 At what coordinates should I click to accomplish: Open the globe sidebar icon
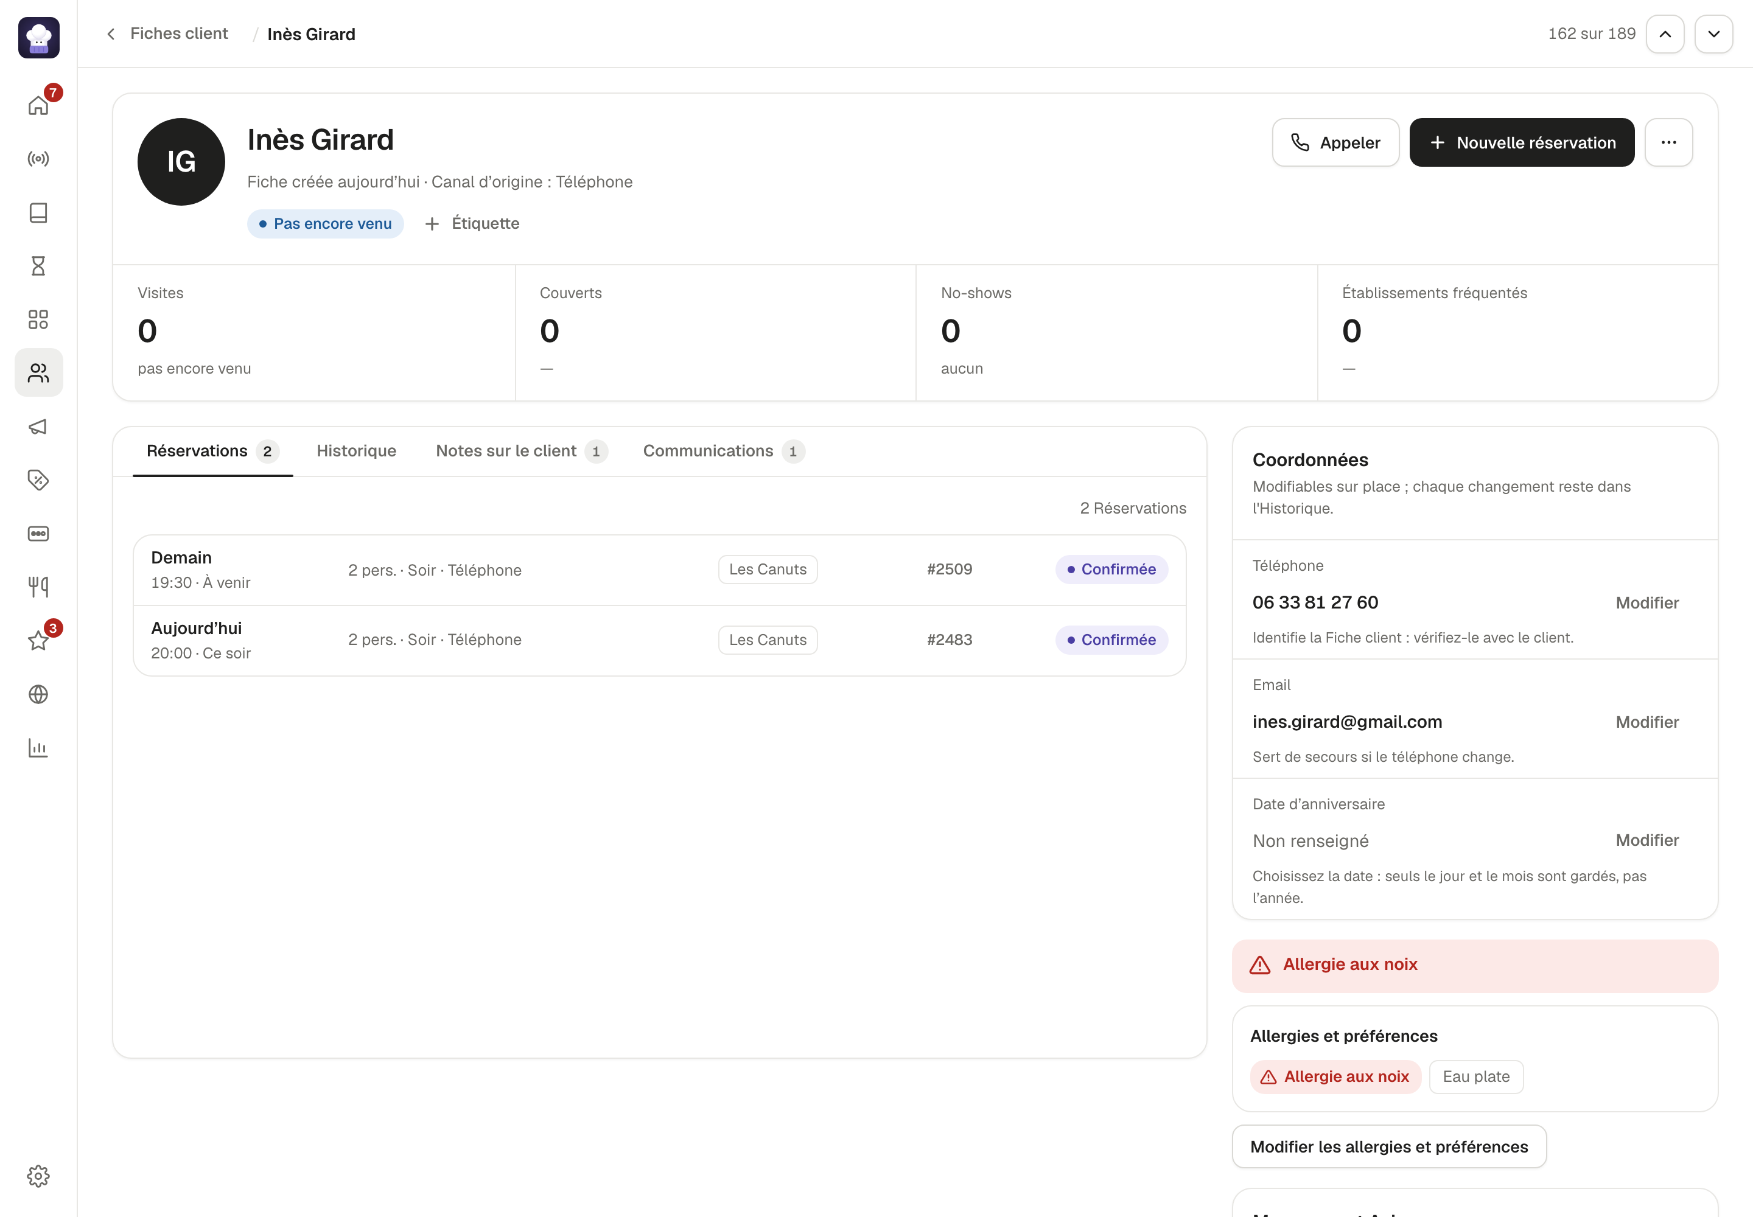(38, 694)
